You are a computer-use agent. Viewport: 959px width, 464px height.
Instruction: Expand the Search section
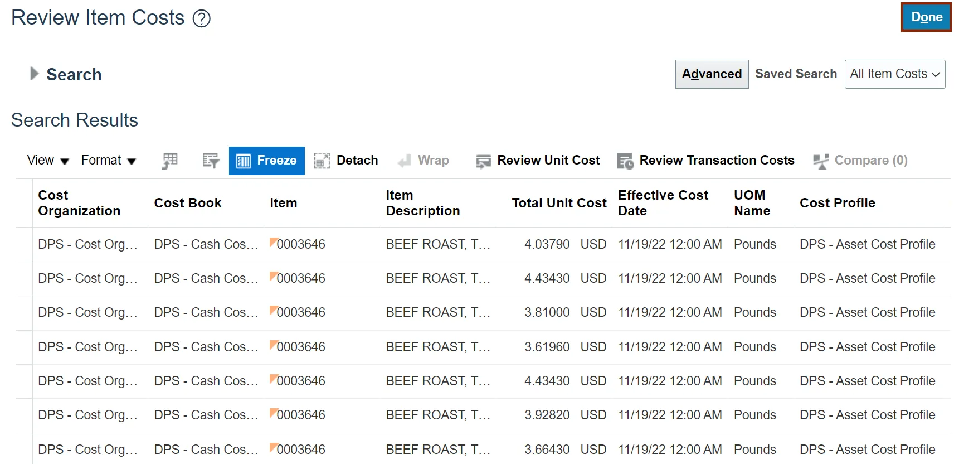[x=34, y=74]
